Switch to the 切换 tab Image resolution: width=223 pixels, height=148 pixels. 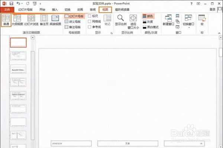[67, 10]
